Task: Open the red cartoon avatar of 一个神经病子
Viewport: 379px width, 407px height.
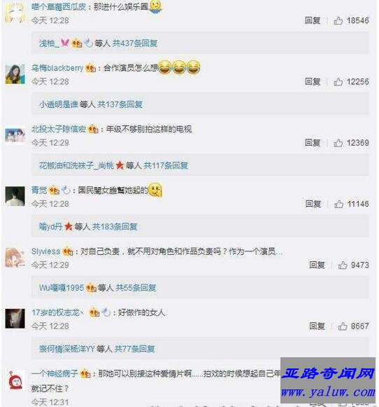Action: 15,380
